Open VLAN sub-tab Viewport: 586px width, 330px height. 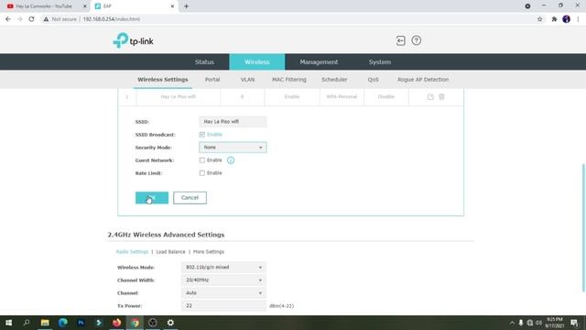[247, 80]
